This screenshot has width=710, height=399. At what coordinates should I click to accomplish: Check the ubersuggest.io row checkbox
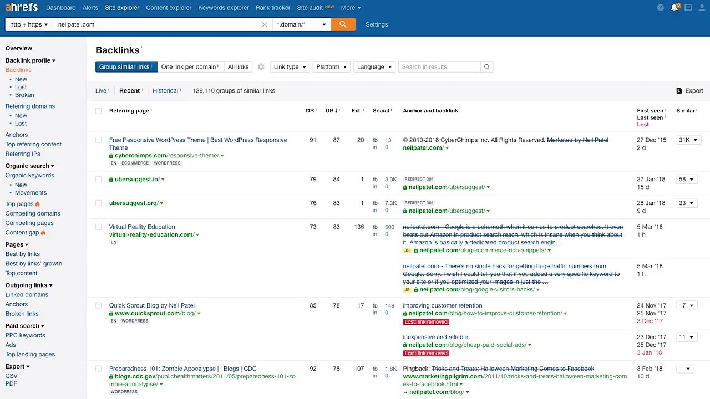[x=98, y=180]
